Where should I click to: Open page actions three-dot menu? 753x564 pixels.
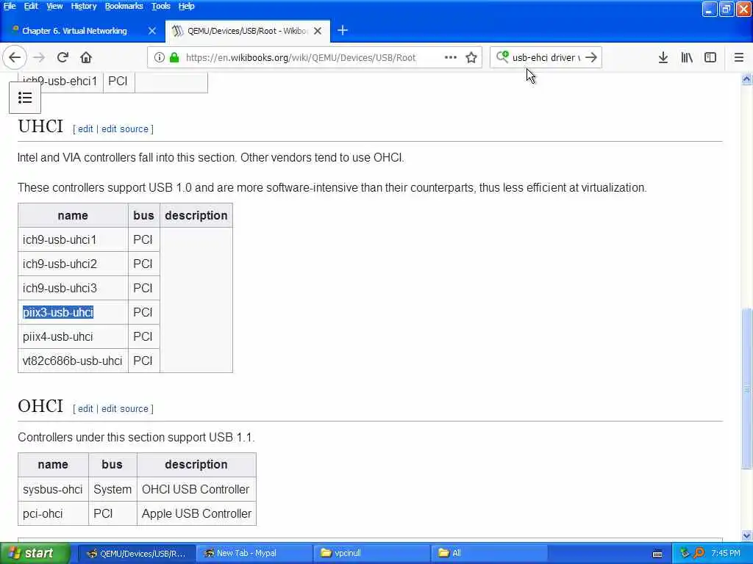451,57
